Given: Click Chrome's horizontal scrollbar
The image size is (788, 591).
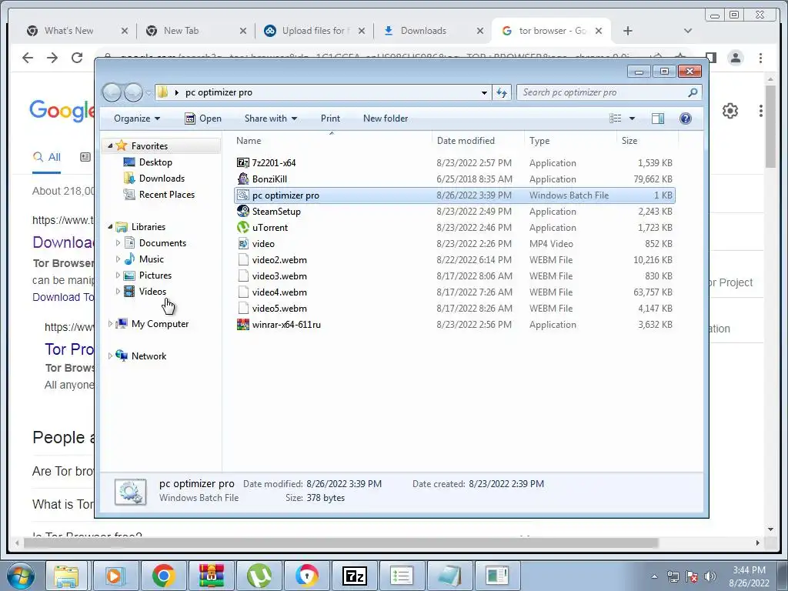Looking at the screenshot, I should 341,543.
